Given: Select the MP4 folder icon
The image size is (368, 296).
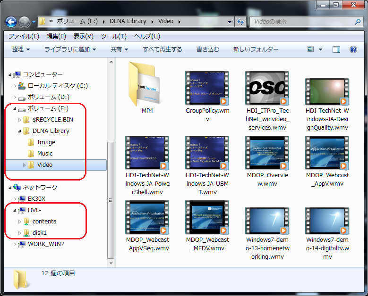Looking at the screenshot, I should [145, 84].
